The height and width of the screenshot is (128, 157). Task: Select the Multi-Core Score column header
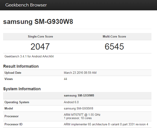[x=114, y=37]
